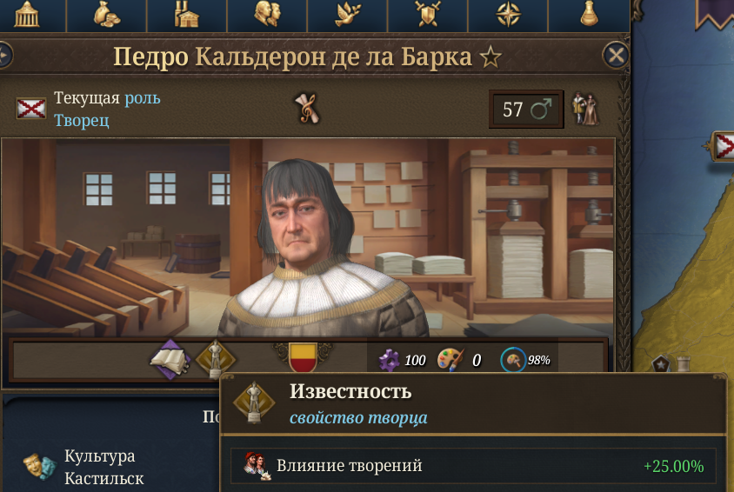Open the economy money bag tab

[x=107, y=14]
